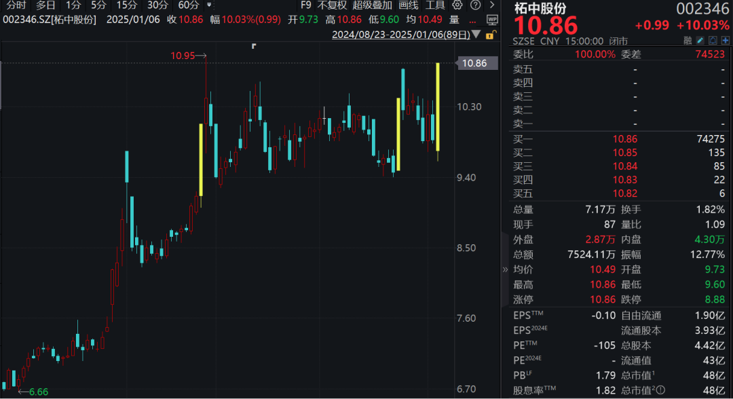This screenshot has height=399, width=733.
Task: Click the 融 margin trading marker
Action: (x=687, y=40)
